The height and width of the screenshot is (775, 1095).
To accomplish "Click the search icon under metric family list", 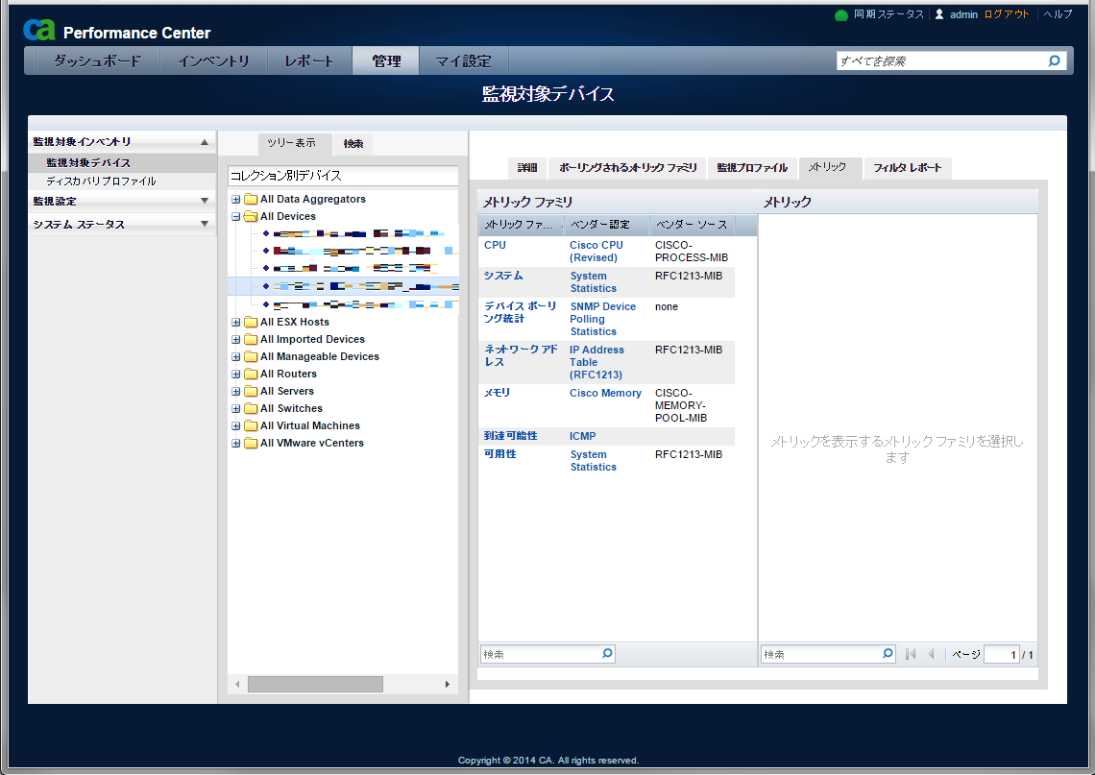I will pos(607,654).
